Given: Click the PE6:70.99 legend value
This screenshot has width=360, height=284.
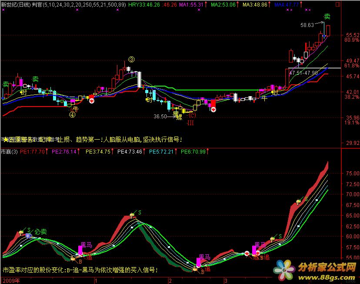Looking at the screenshot, I should [x=193, y=151].
